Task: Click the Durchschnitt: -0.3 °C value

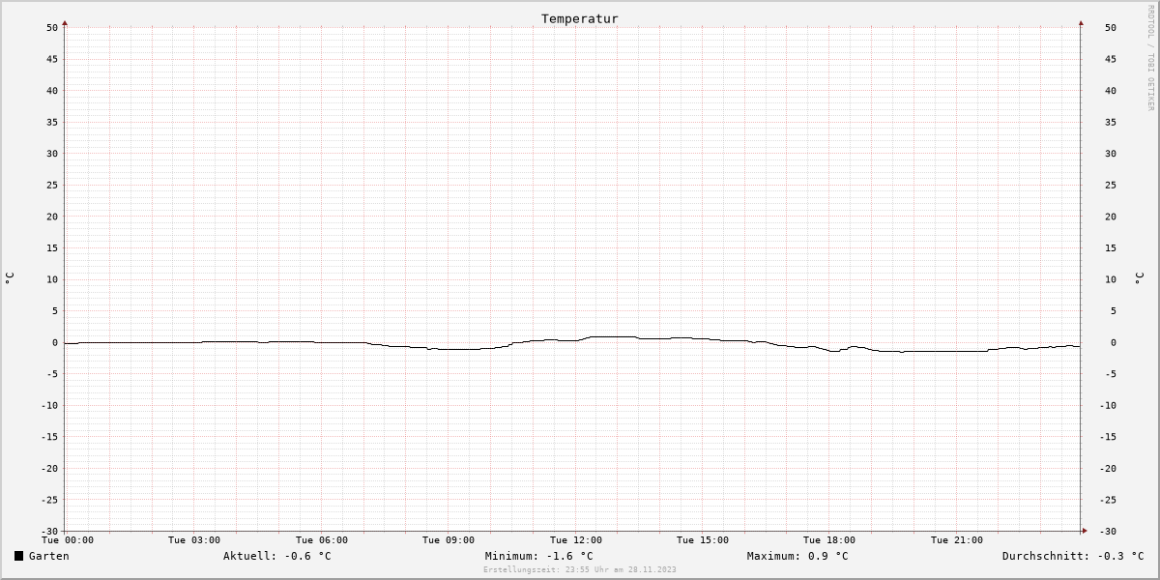Action: (x=1073, y=556)
